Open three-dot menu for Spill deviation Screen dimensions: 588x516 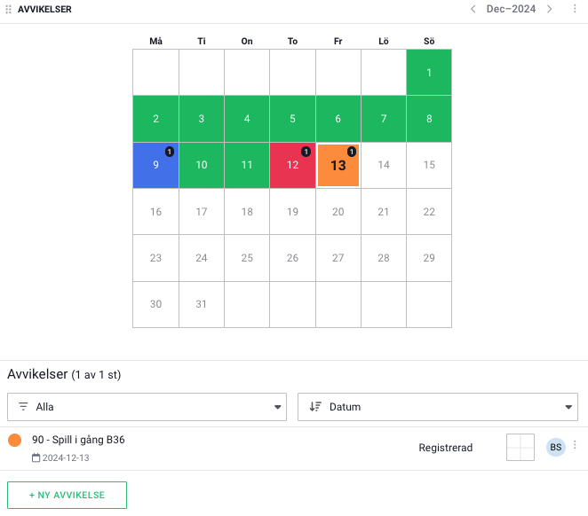575,446
